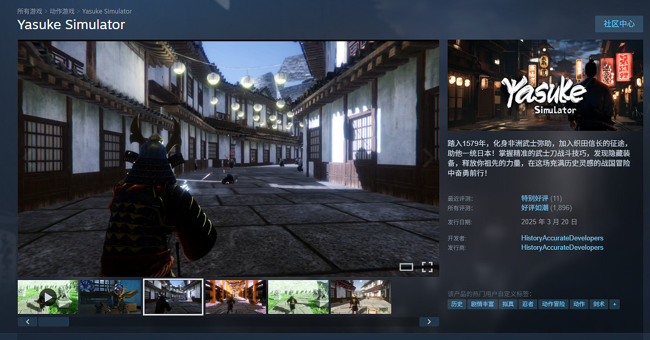Select the 剧情丰富 tag
Screen dimensions: 650x340
click(483, 304)
